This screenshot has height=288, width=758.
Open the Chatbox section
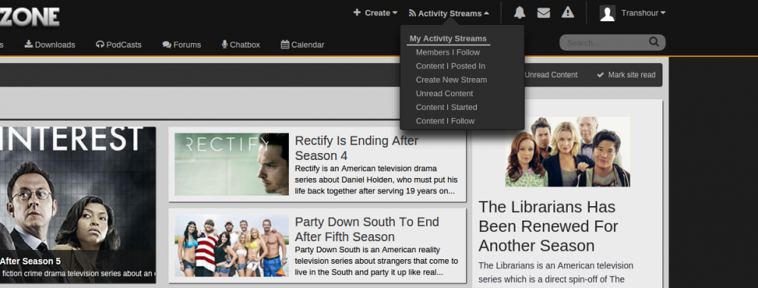click(241, 45)
